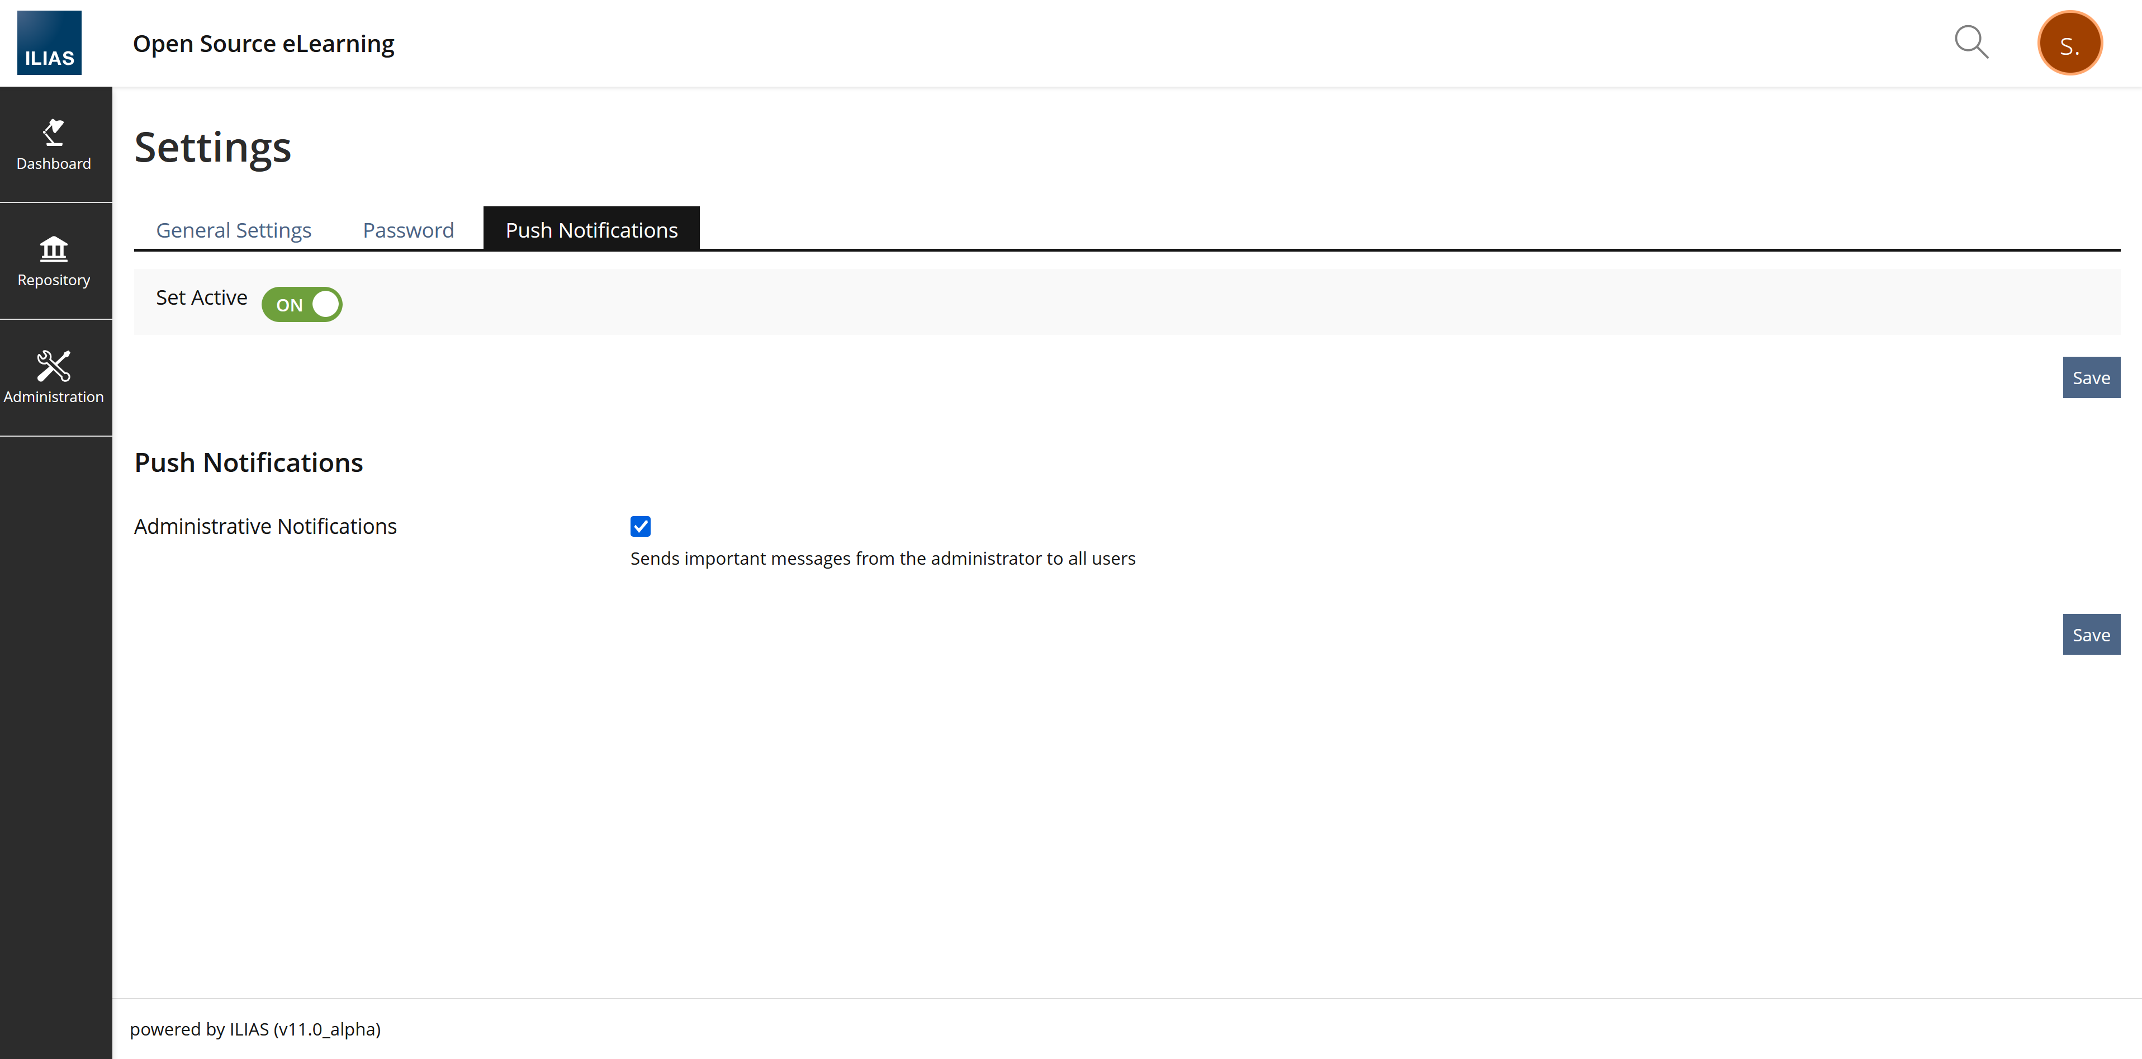Select the Push Notifications tab
2142x1059 pixels.
[591, 230]
